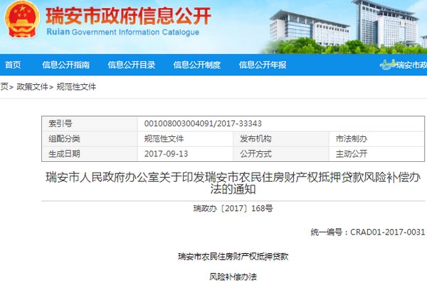
Task: Open the 信息公开年报 navigation item
Action: pyautogui.click(x=263, y=65)
